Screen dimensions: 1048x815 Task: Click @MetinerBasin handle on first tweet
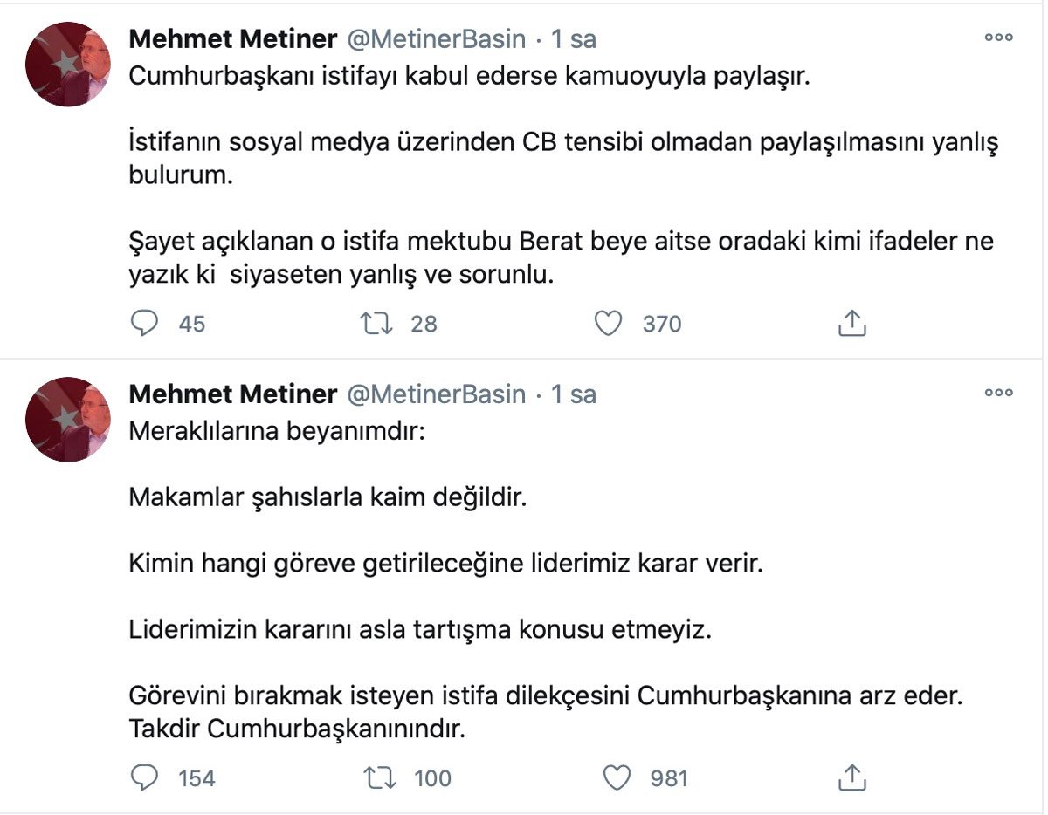click(437, 39)
